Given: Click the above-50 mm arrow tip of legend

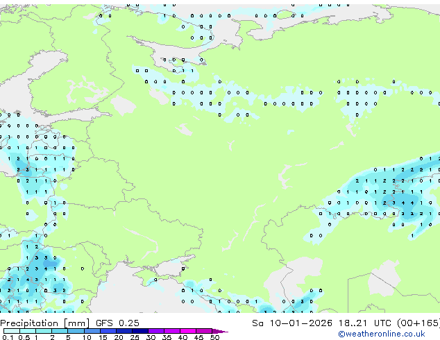Looking at the screenshot, I should [x=220, y=332].
